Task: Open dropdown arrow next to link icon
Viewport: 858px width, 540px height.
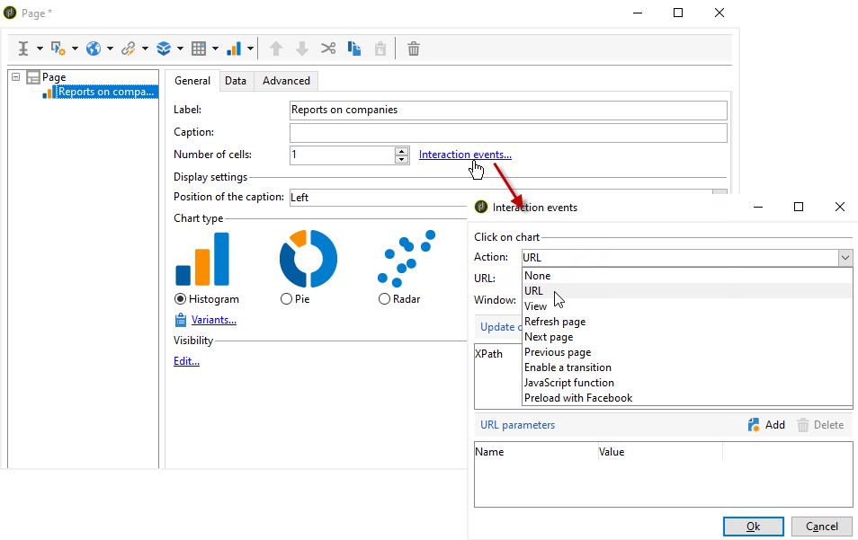Action: (145, 49)
